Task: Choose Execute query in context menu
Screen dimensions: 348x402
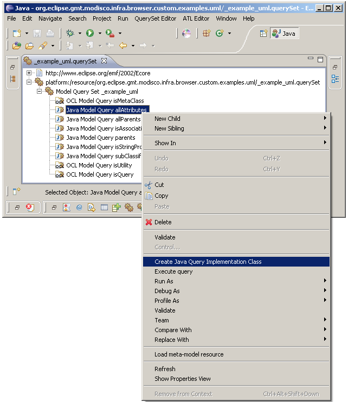Action: click(x=236, y=271)
